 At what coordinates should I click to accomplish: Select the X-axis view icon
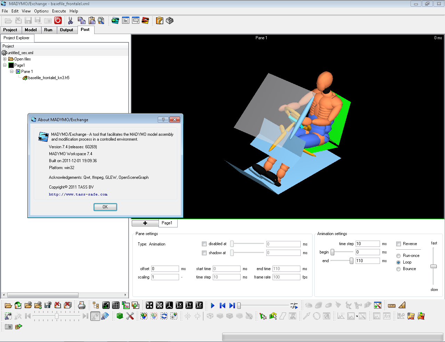(179, 305)
